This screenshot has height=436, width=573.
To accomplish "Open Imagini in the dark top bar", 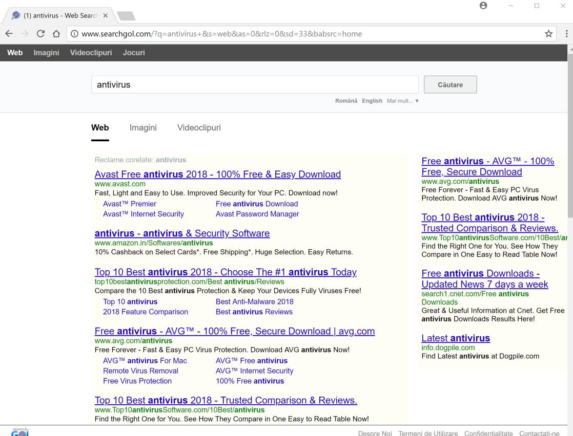I will pyautogui.click(x=47, y=53).
